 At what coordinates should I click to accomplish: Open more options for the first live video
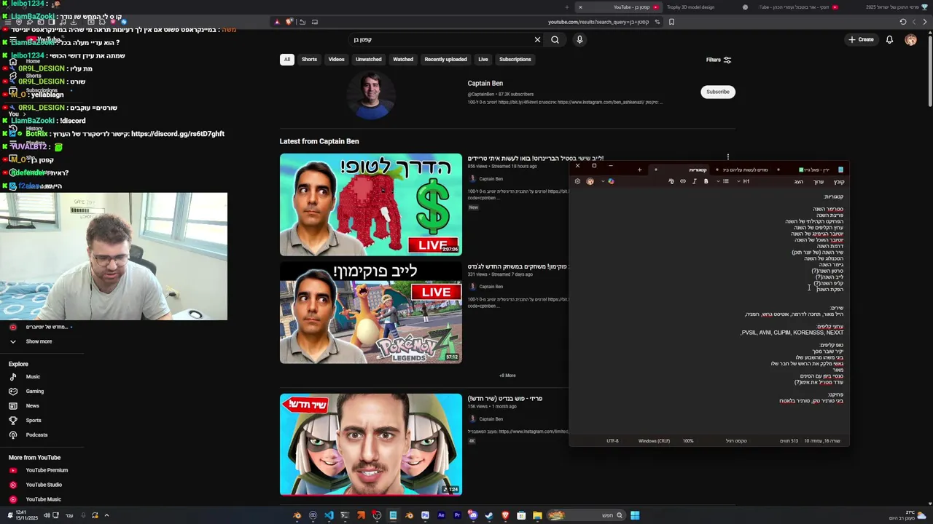tap(727, 157)
